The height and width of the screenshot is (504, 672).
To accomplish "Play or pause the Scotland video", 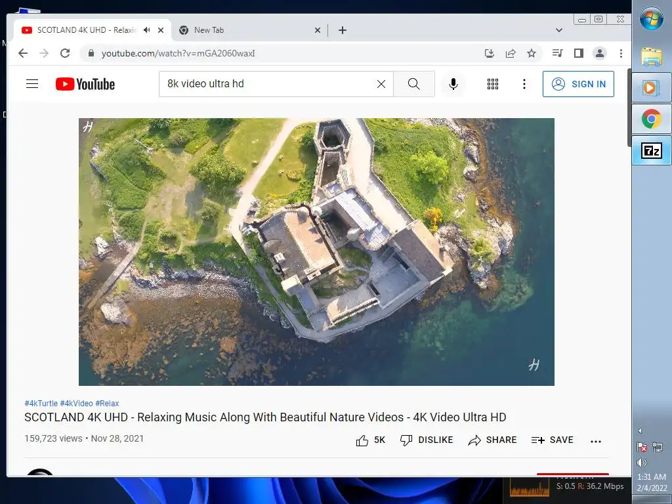I will point(316,252).
